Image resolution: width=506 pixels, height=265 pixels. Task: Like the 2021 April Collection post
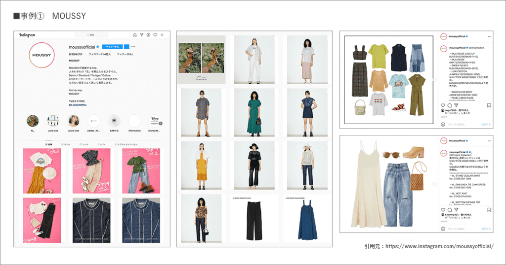(x=443, y=210)
